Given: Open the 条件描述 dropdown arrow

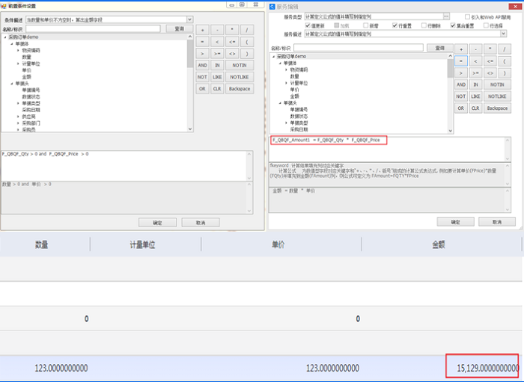Looking at the screenshot, I should (x=189, y=19).
